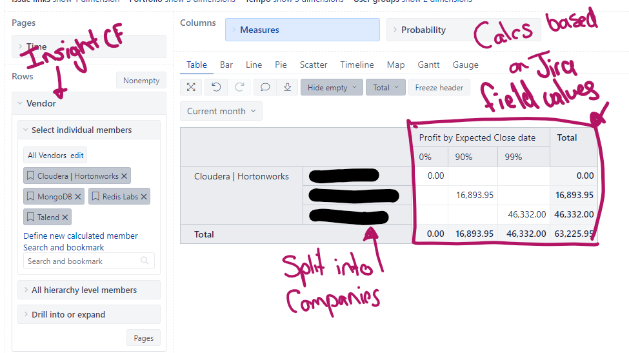The height and width of the screenshot is (353, 629).
Task: Open the Current month dropdown
Action: [x=221, y=111]
